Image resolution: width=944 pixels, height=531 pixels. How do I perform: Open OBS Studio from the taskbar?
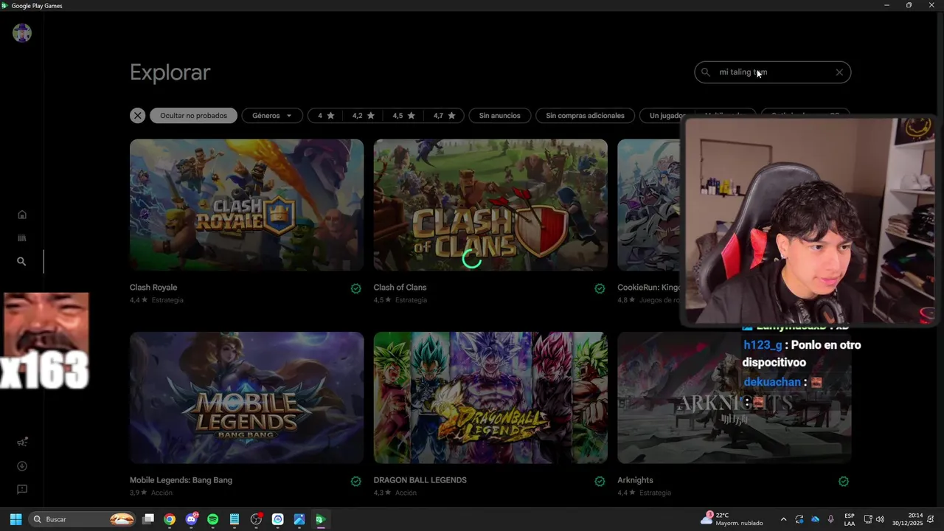click(256, 519)
